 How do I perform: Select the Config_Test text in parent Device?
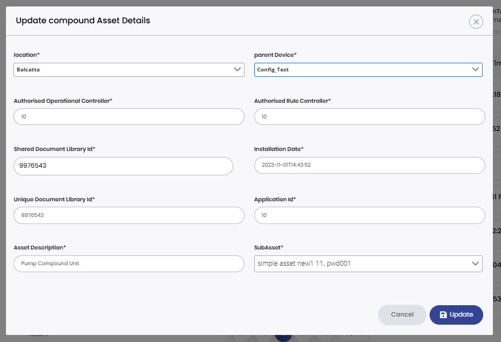[273, 69]
